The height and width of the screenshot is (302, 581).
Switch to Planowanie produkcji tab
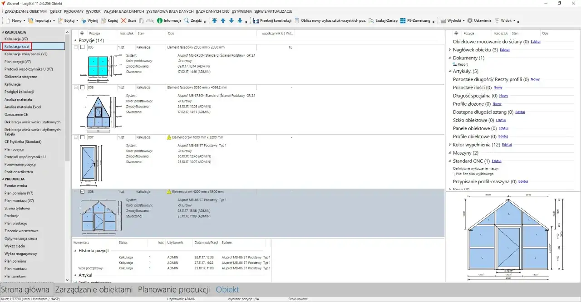point(174,289)
